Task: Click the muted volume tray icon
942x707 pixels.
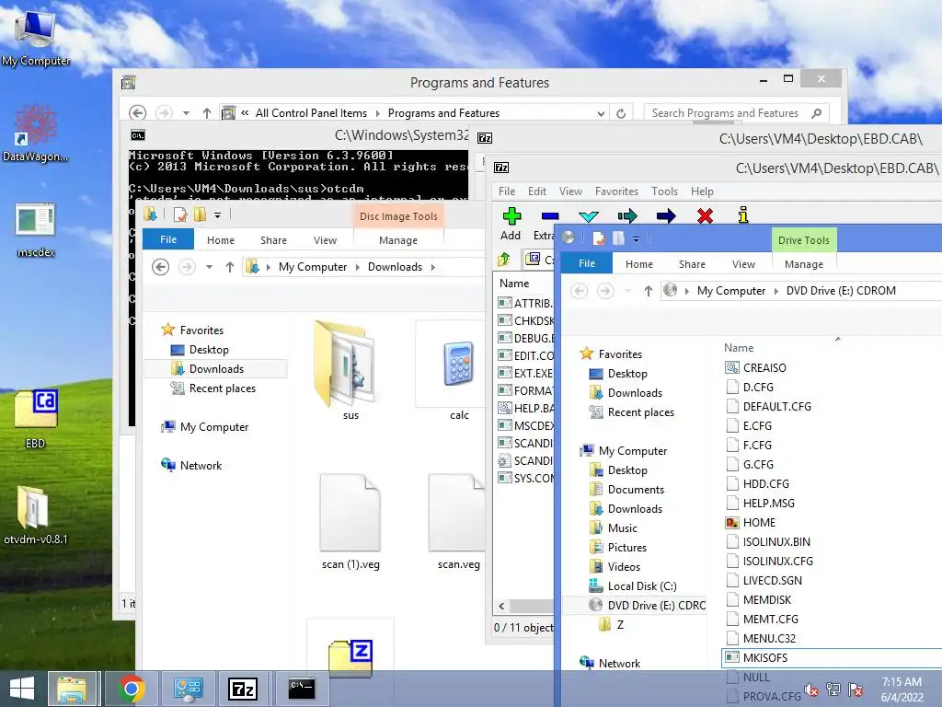Action: tap(811, 689)
